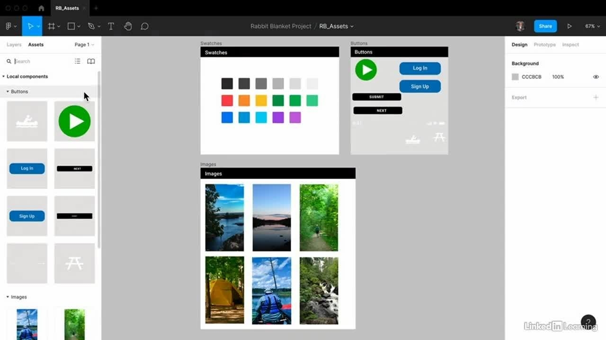Select the Text tool
This screenshot has height=340, width=606.
(x=111, y=26)
